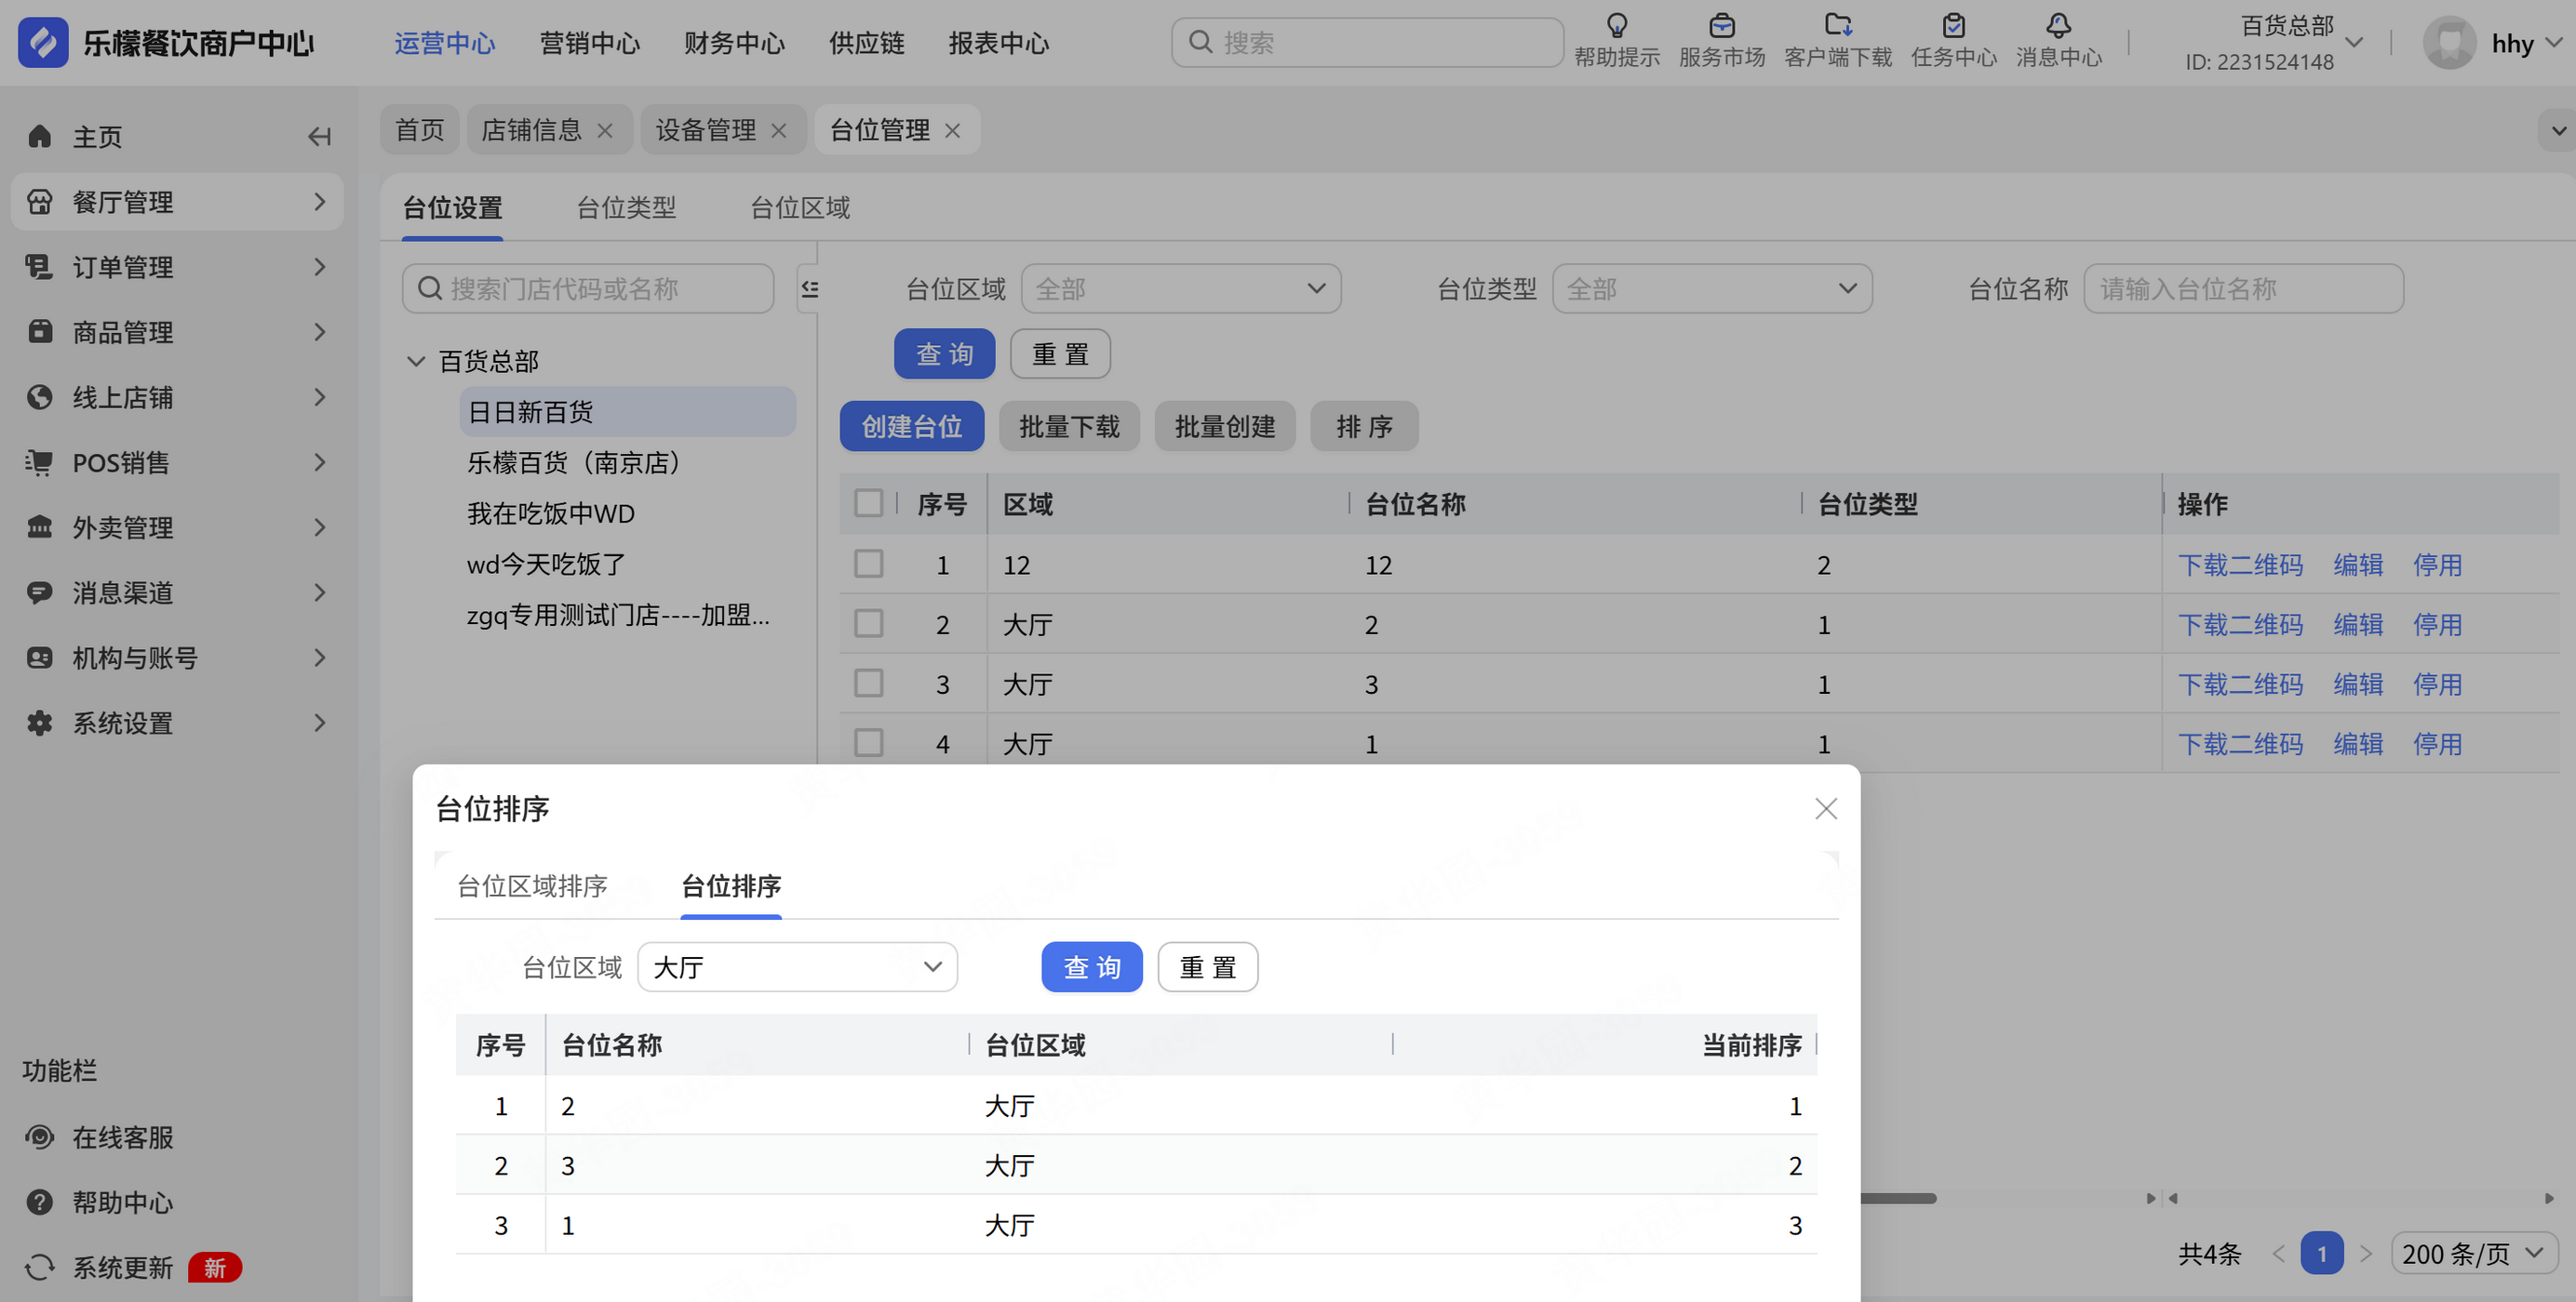Image resolution: width=2576 pixels, height=1302 pixels.
Task: Click the 客户端下载 download icon
Action: pos(1837,25)
